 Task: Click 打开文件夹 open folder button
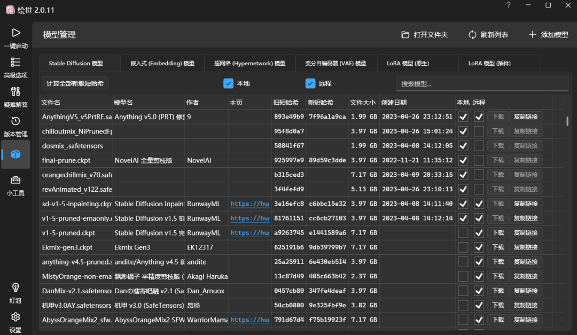coord(424,35)
